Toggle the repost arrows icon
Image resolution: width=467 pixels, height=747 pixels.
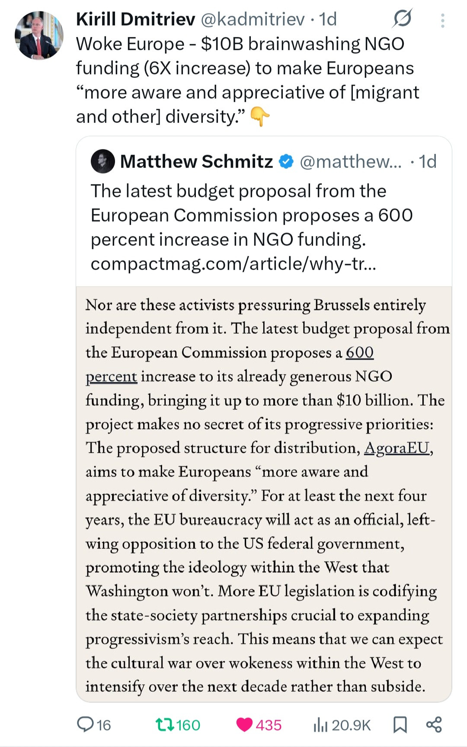[164, 724]
